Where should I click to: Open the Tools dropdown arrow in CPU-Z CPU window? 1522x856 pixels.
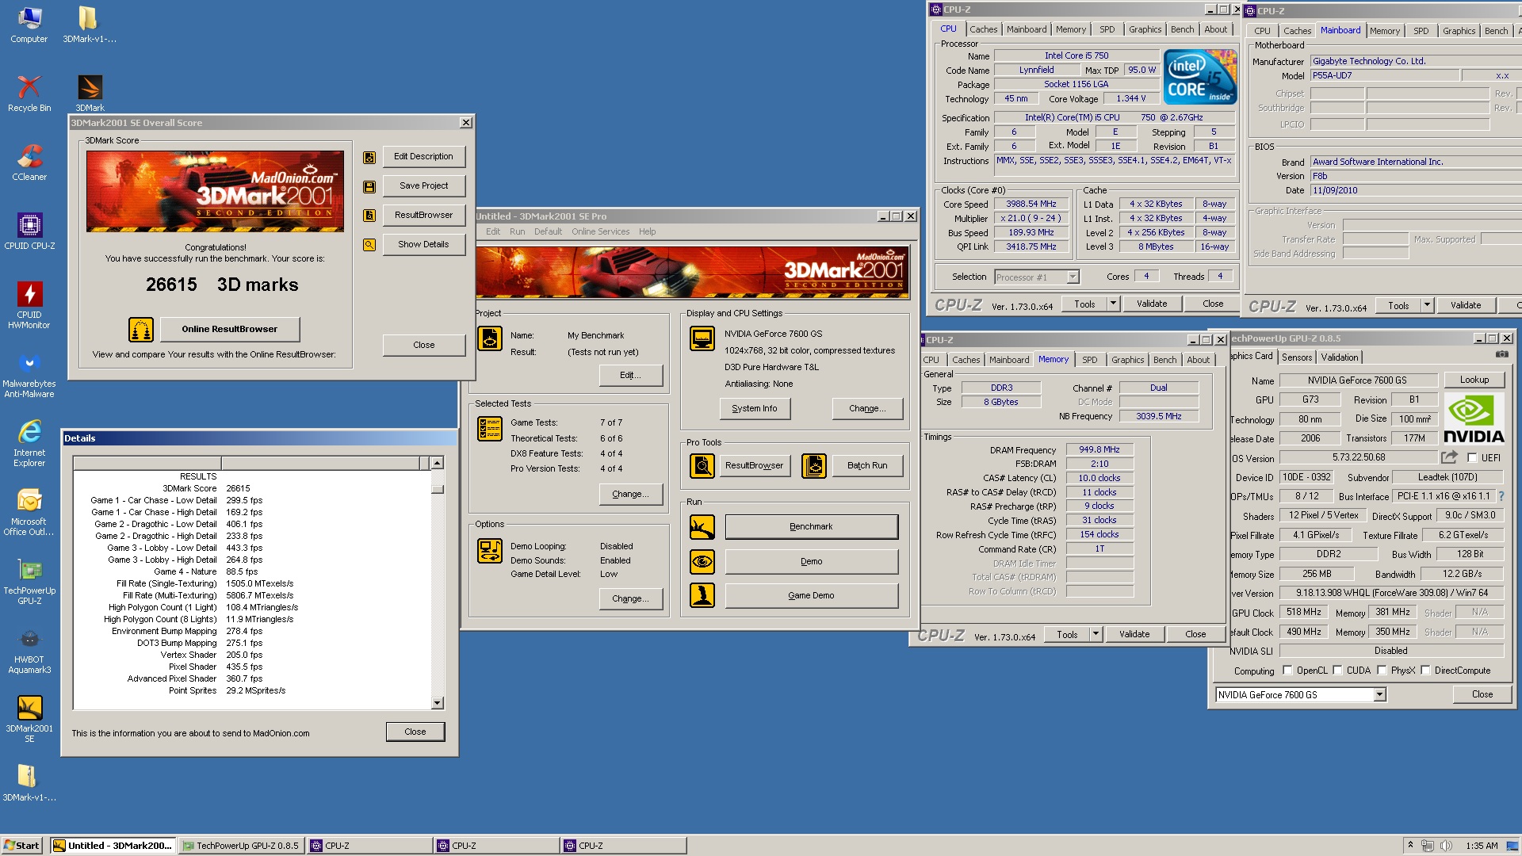tap(1112, 304)
